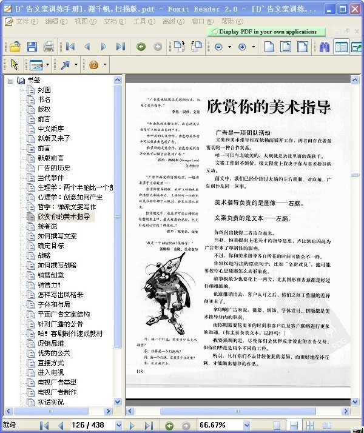Toggle the bookmark navigation panel icon
Screen dimensions: 364x433
[x=342, y=47]
